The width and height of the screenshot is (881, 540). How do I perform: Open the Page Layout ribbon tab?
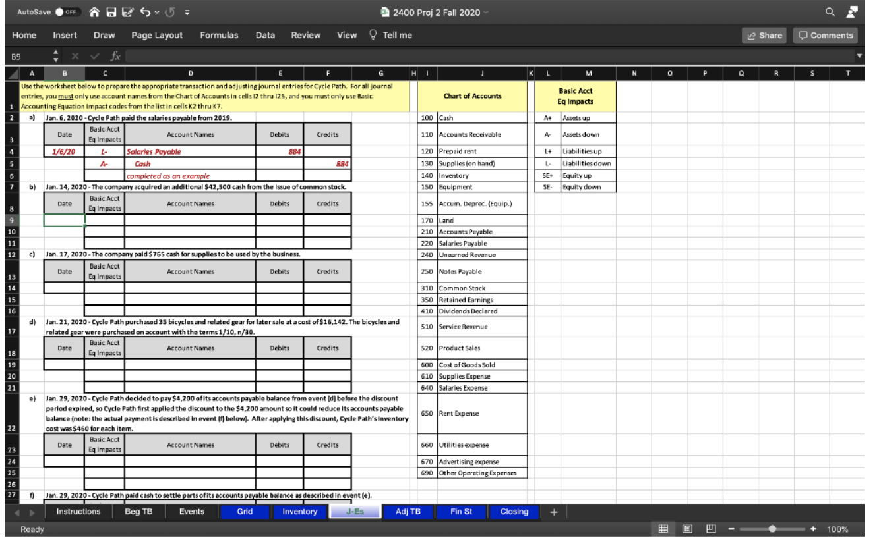point(157,36)
